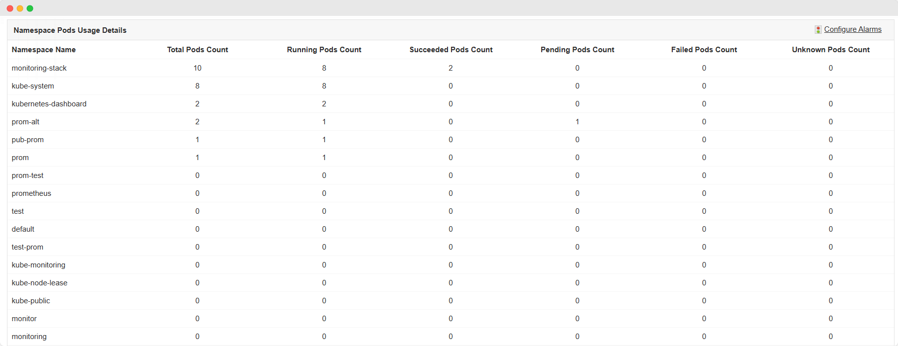
Task: Select the monitoring namespace at the bottom
Action: click(x=29, y=336)
